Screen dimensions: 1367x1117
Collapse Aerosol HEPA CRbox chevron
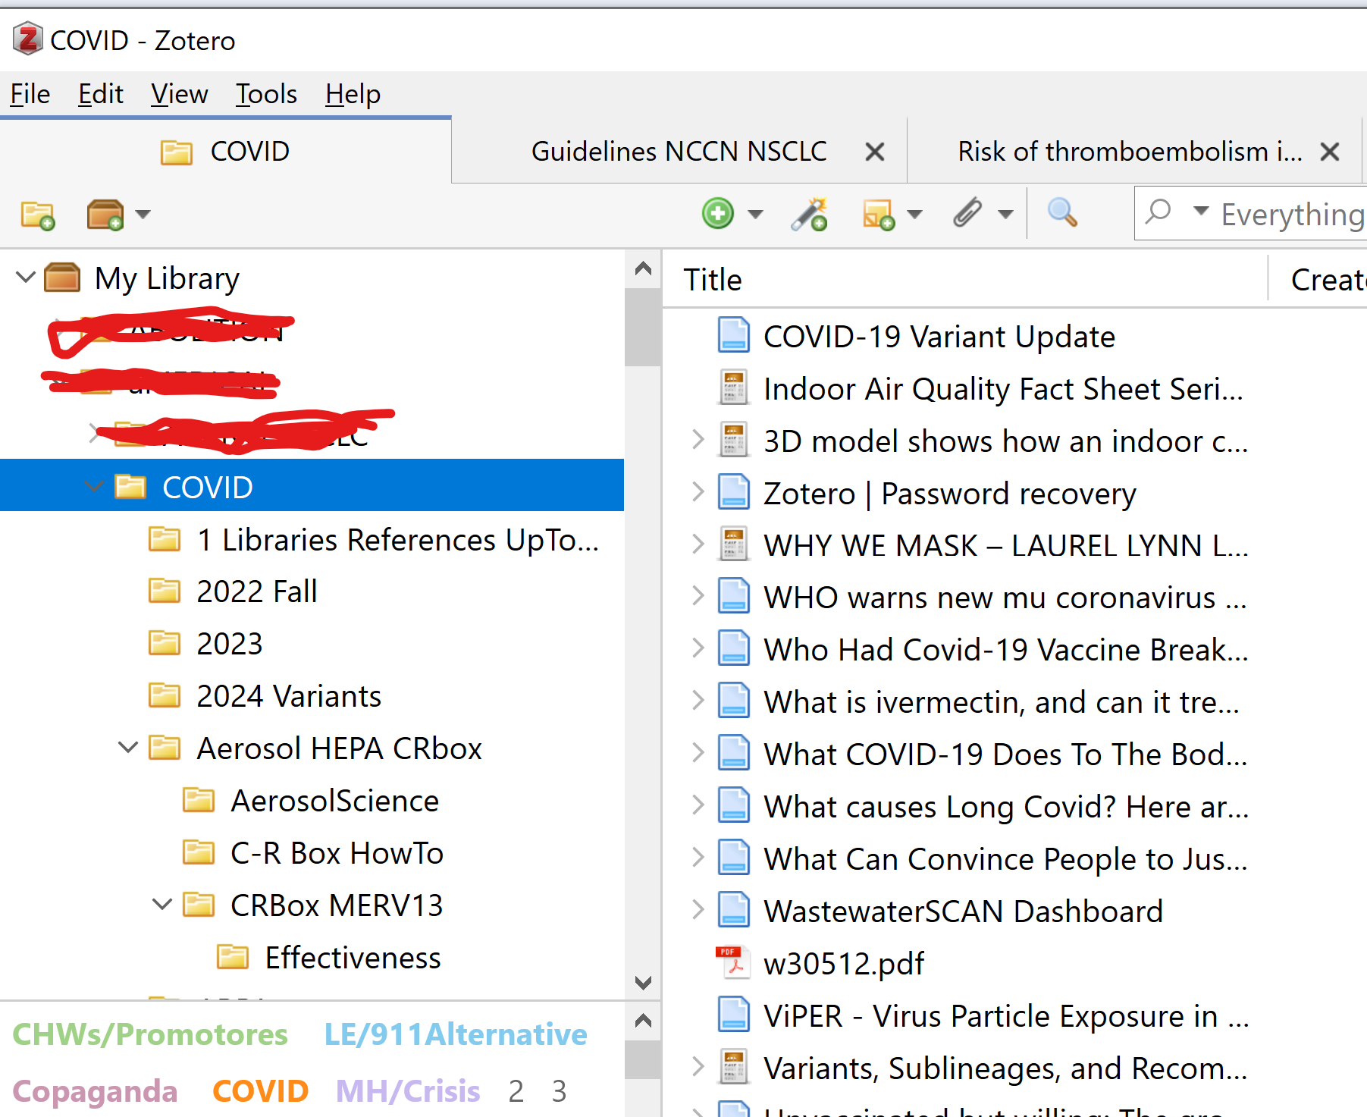tap(128, 748)
